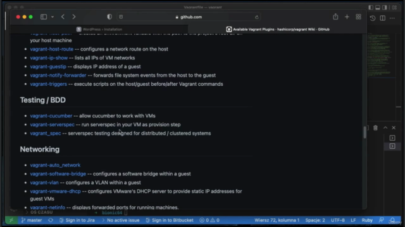Open vagrant-serverspec link

click(52, 125)
